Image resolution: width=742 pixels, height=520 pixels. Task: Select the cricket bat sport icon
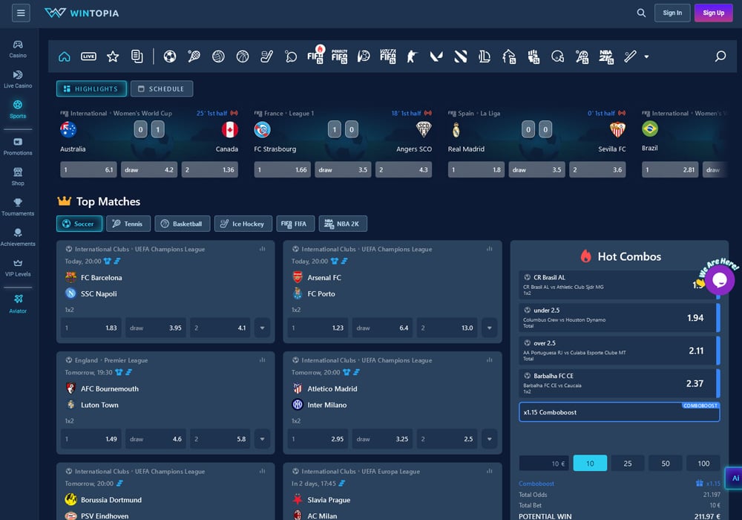pos(630,57)
